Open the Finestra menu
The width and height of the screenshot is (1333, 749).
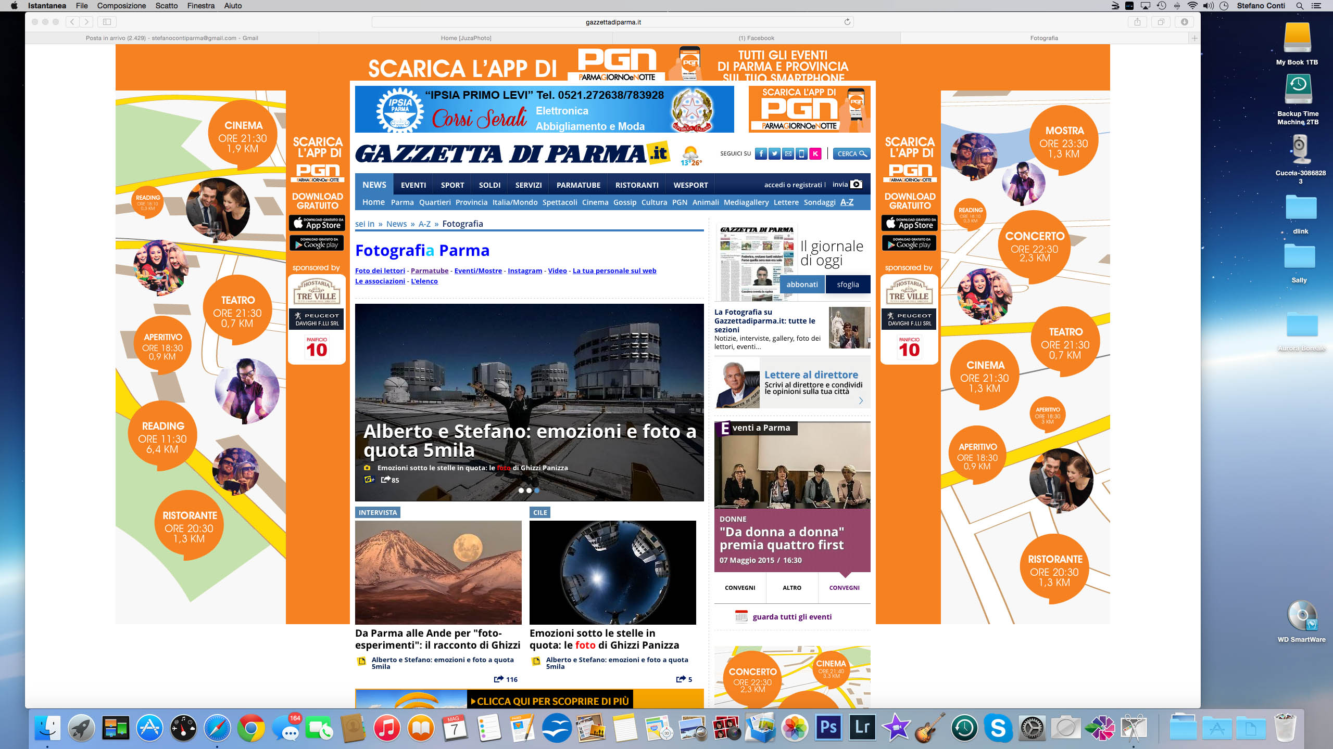tap(201, 6)
